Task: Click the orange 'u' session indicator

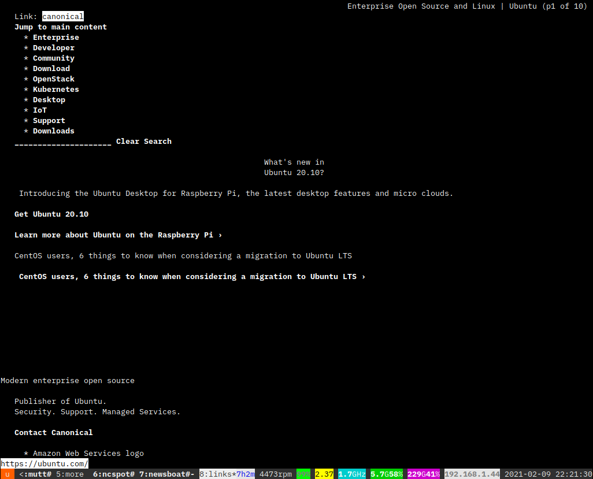Action: tap(7, 474)
